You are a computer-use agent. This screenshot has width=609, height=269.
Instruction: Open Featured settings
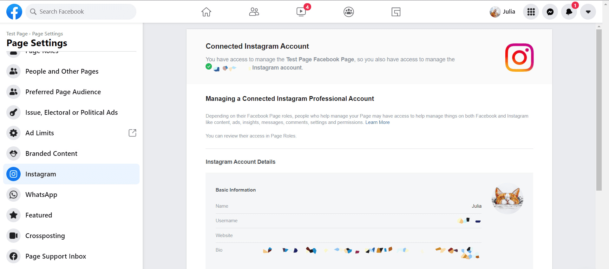[71, 215]
